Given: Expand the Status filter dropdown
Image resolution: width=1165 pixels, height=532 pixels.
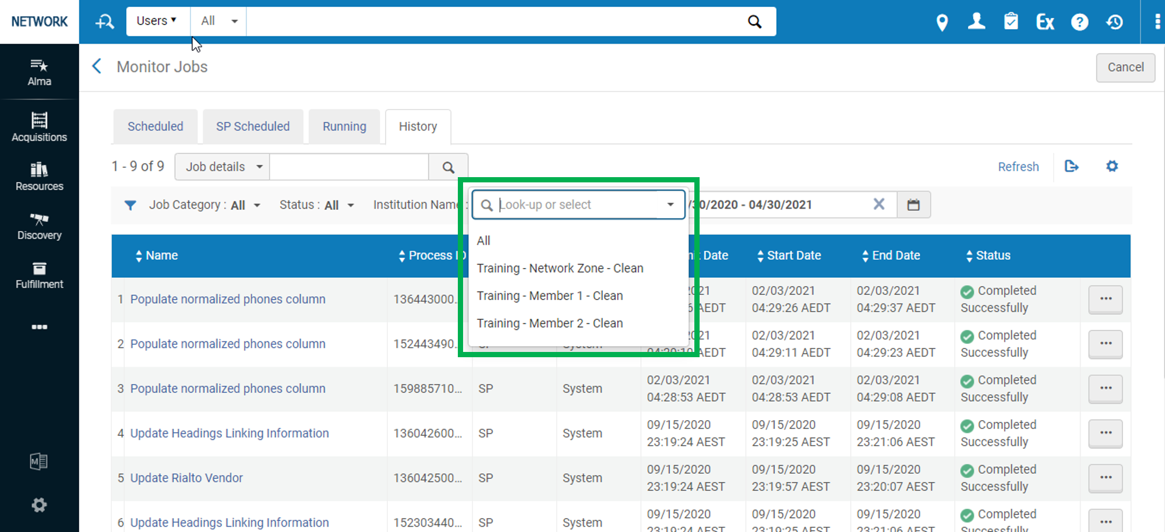Looking at the screenshot, I should pyautogui.click(x=317, y=205).
